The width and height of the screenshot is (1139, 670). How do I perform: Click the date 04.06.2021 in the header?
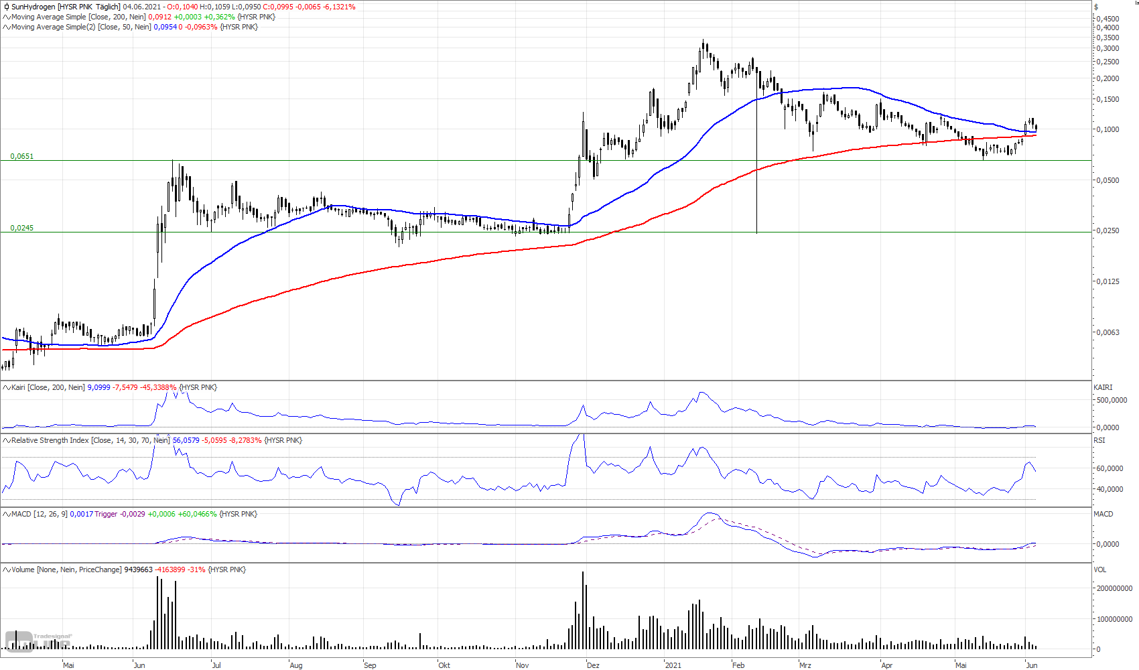tap(142, 7)
